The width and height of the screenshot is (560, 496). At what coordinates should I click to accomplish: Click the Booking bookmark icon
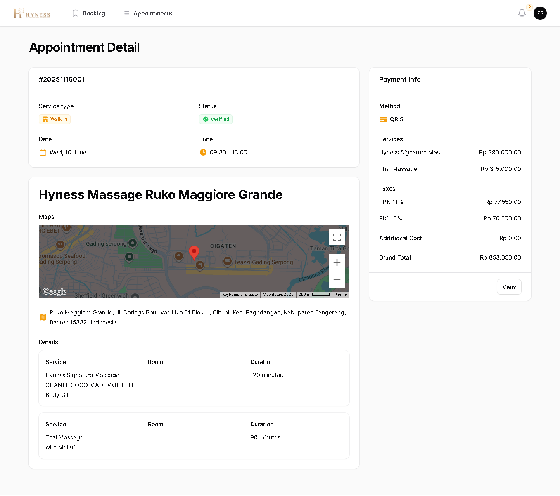(x=76, y=13)
